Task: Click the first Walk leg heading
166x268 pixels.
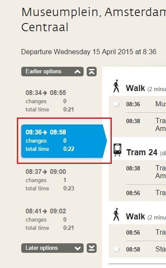Action: tap(135, 88)
